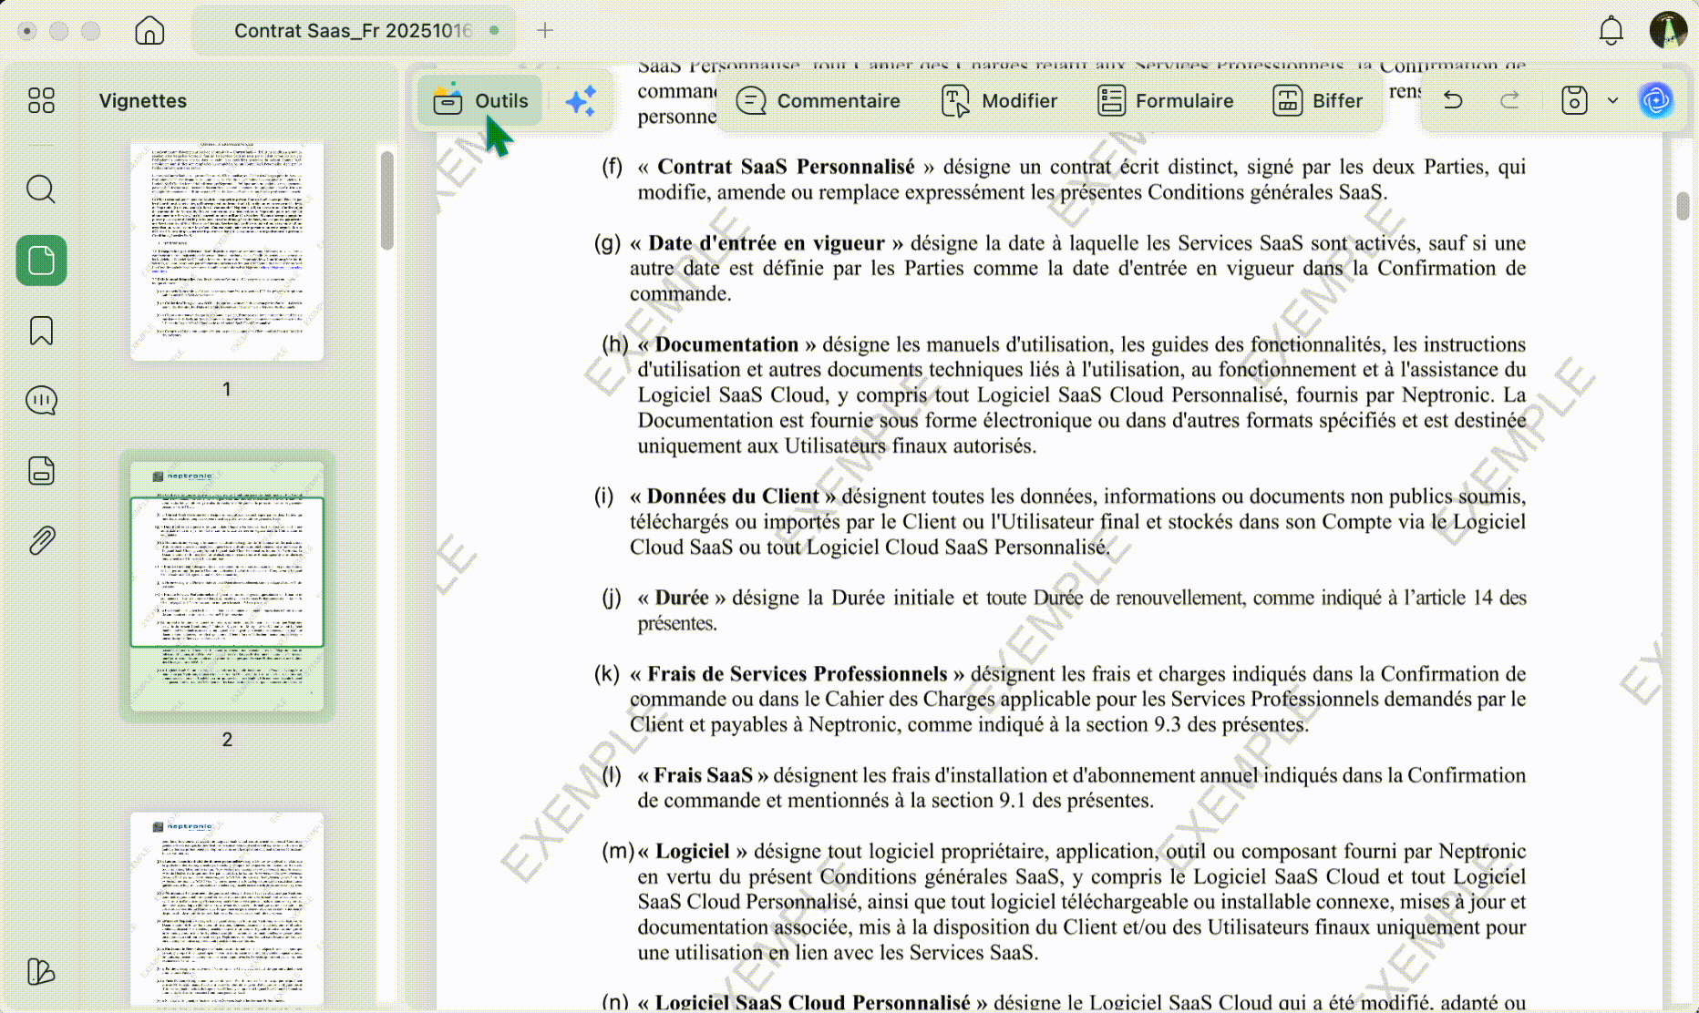1699x1013 pixels.
Task: Select the Contrat Saas_Fr document tab
Action: [x=355, y=30]
